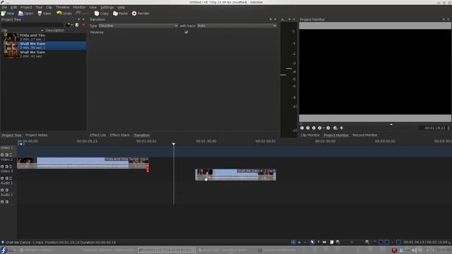The width and height of the screenshot is (452, 254).
Task: Click the timeline zoom slider
Action: tap(352, 242)
